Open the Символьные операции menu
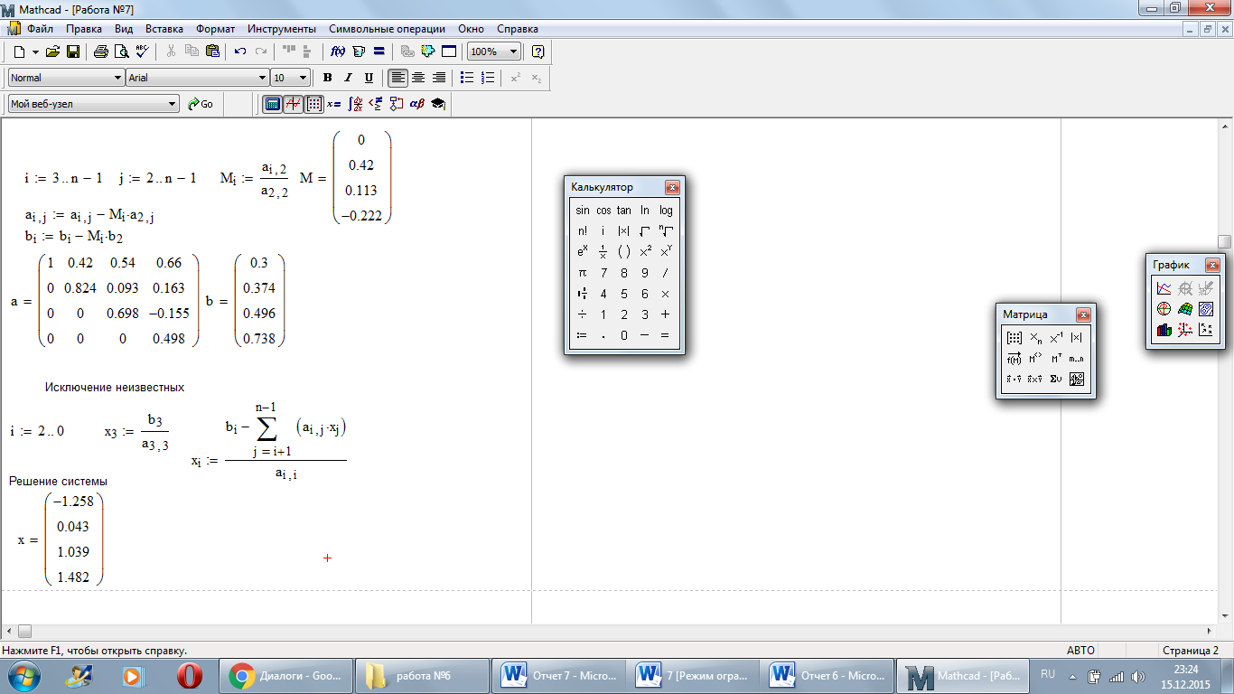Screen dimensions: 1234x694 (x=388, y=29)
